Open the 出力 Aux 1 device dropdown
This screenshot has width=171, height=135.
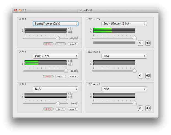[124, 56]
